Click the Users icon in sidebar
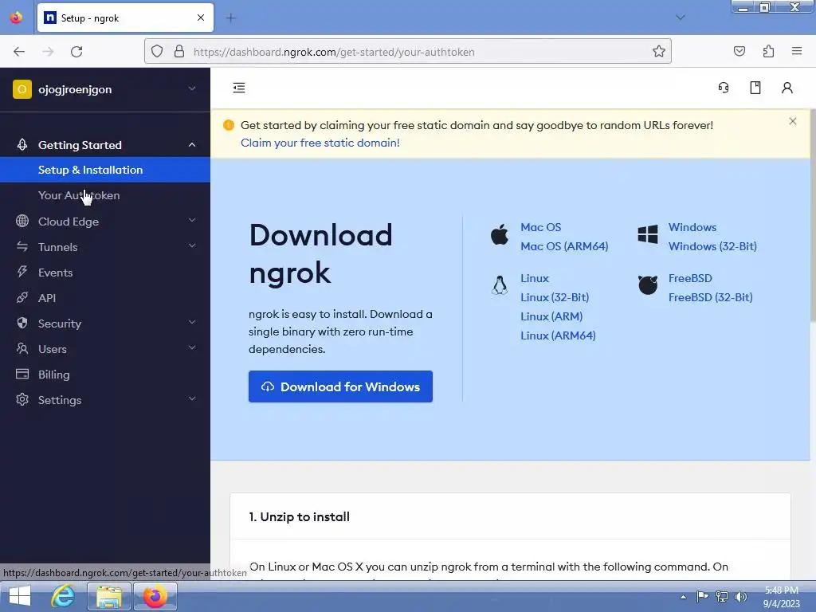816x612 pixels. tap(22, 349)
